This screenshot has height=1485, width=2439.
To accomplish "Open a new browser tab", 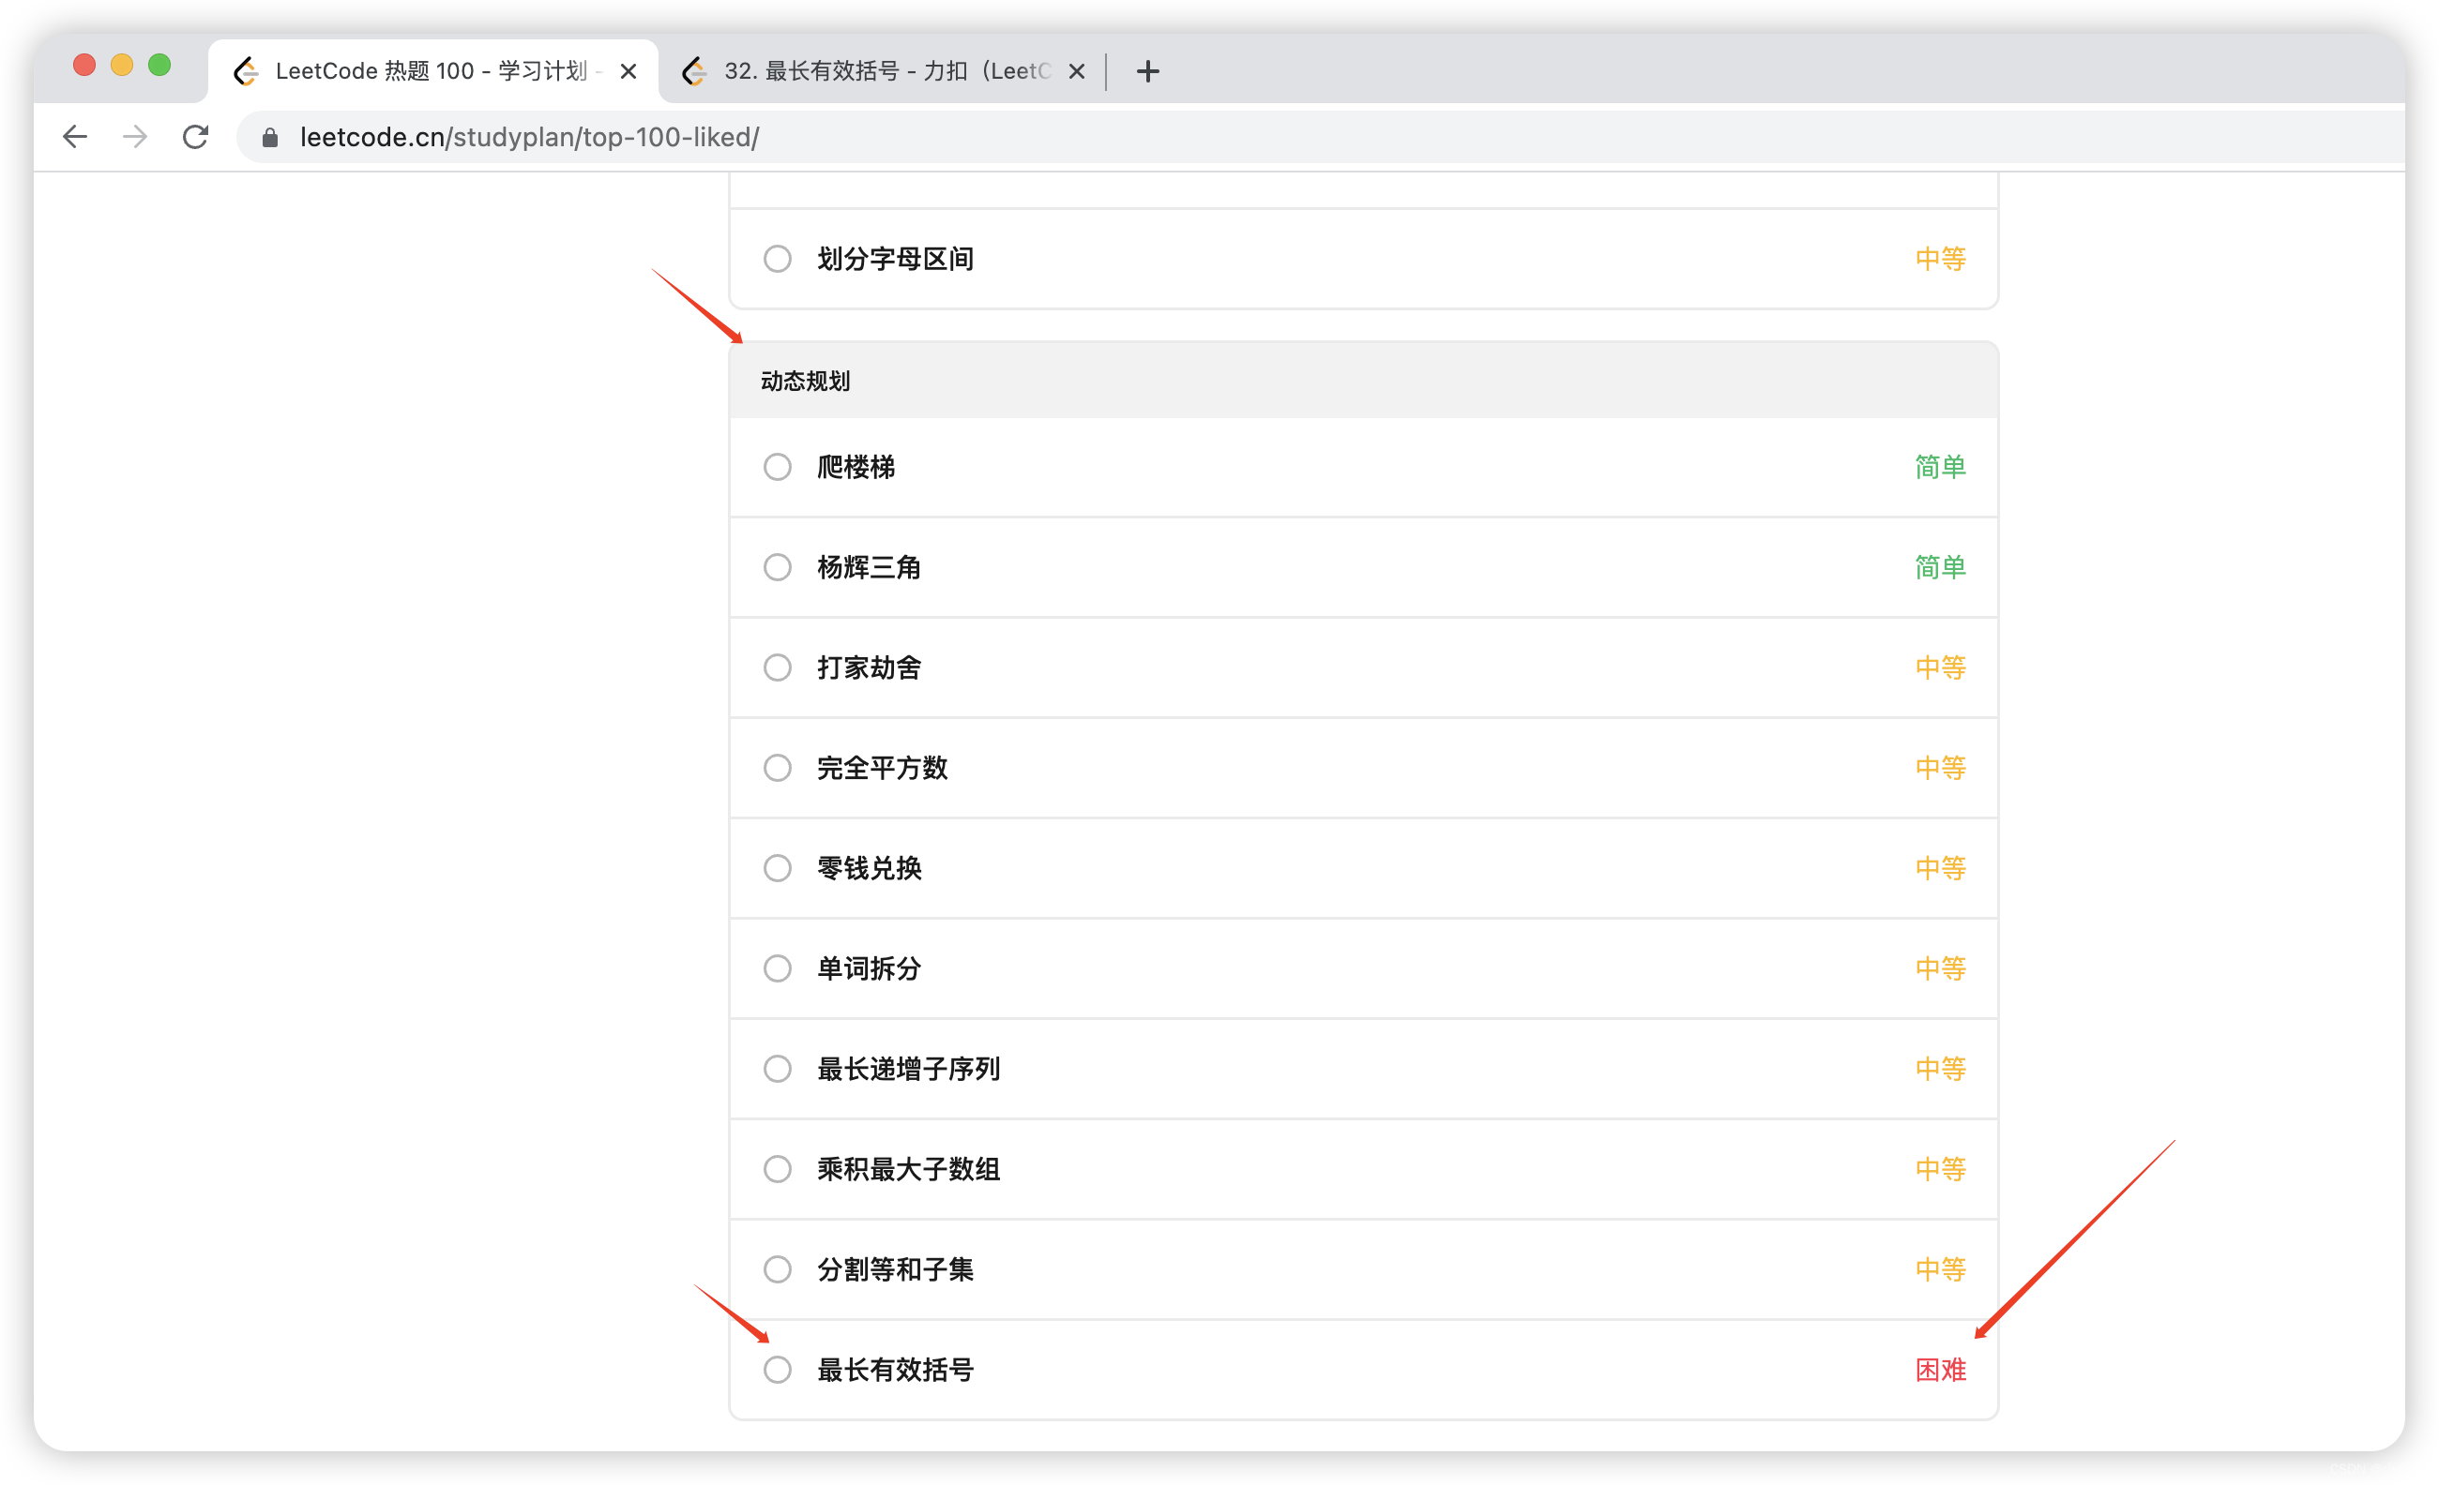I will 1147,71.
